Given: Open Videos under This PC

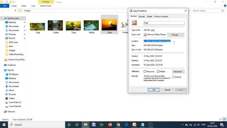Looking at the screenshot, I should pyautogui.click(x=12, y=98).
